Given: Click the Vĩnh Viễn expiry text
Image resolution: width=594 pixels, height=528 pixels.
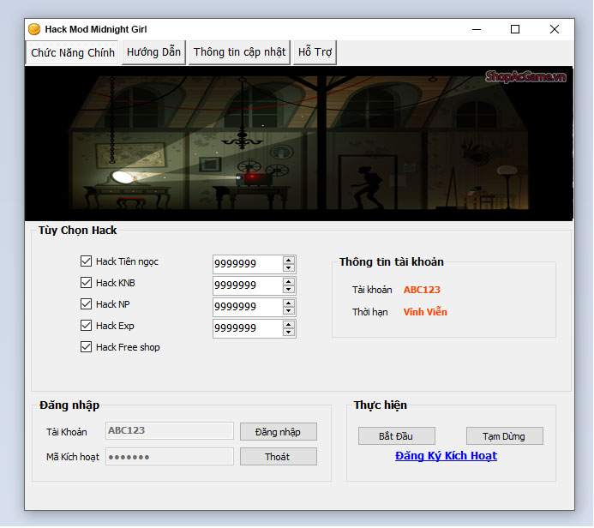Looking at the screenshot, I should click(x=425, y=312).
